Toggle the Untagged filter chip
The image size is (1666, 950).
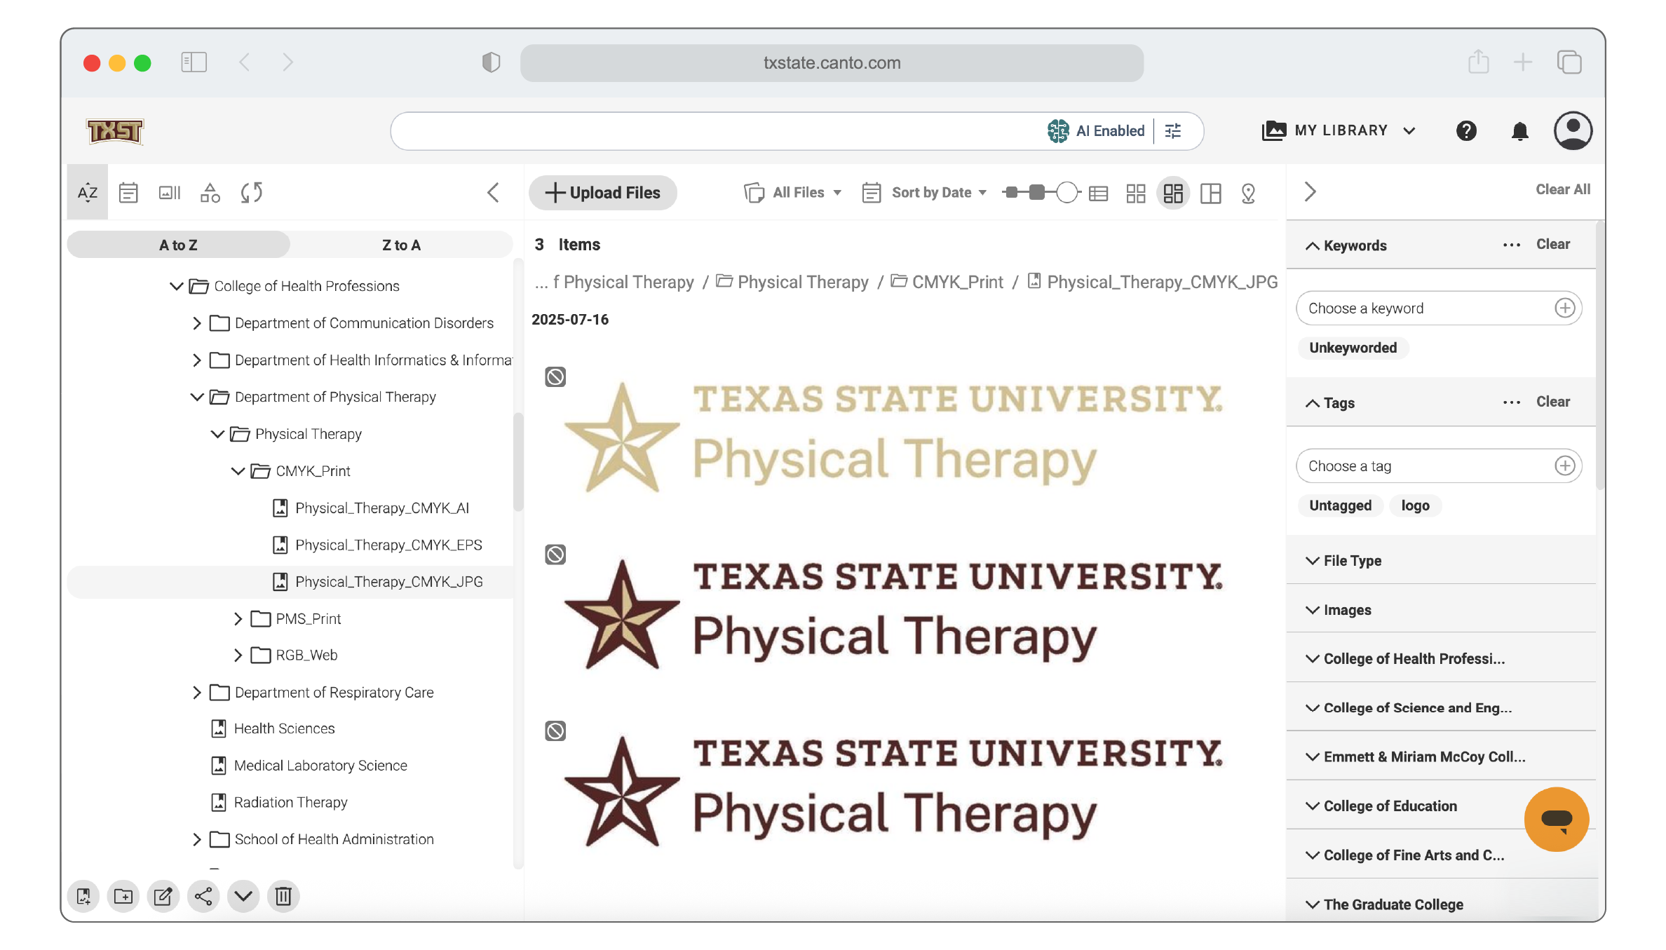(1340, 505)
